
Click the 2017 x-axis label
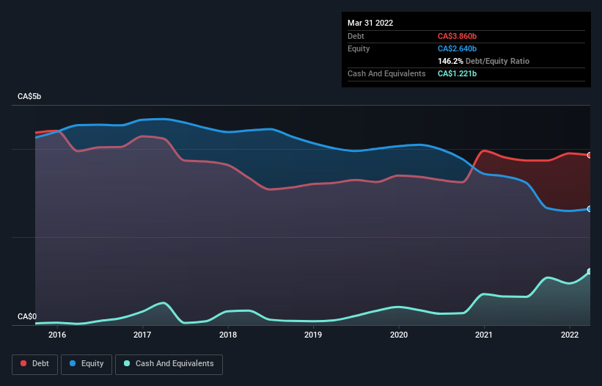tap(142, 335)
